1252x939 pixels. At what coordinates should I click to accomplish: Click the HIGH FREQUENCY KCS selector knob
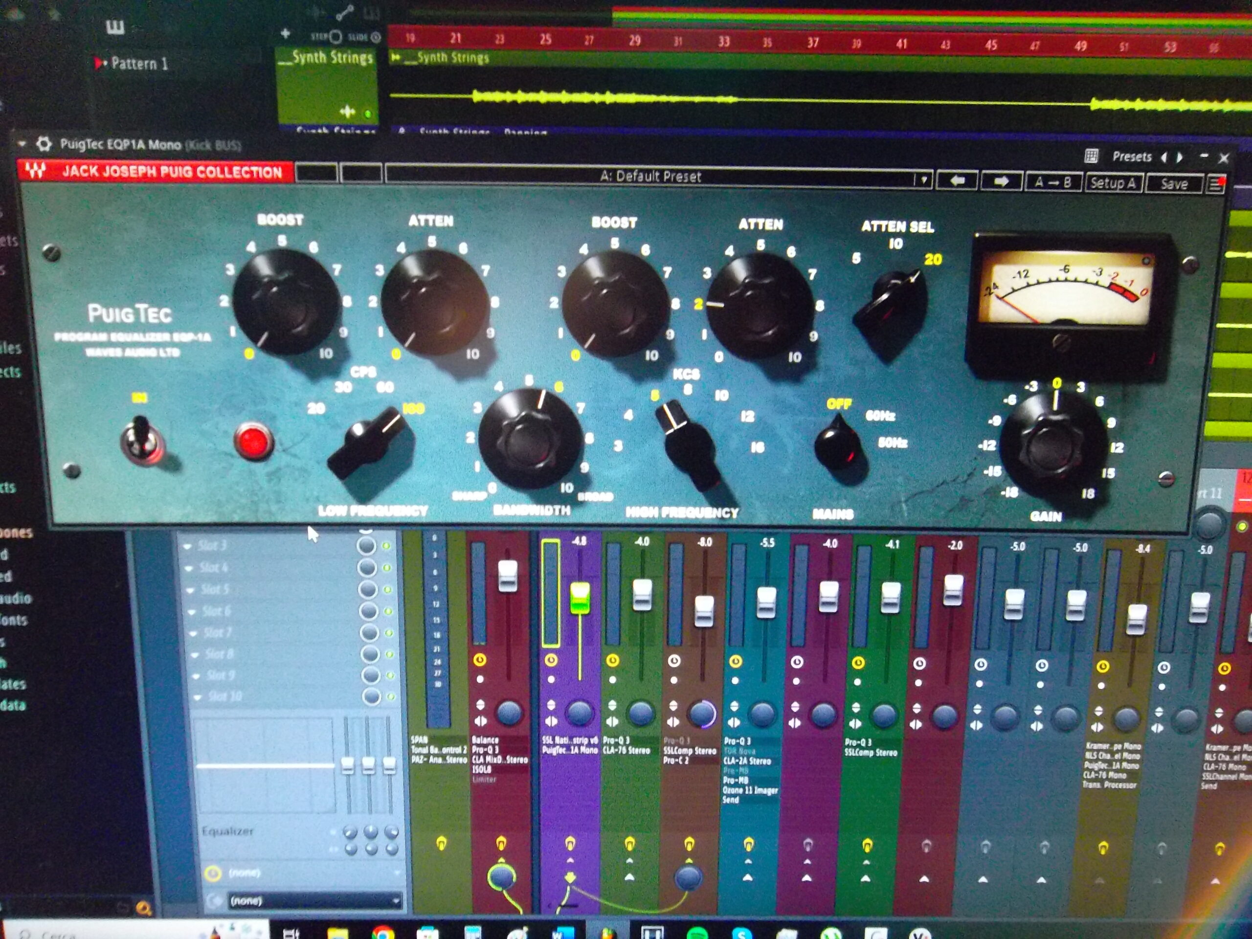tap(688, 444)
